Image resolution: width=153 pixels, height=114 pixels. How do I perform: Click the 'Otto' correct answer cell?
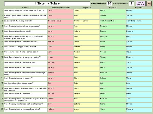click(61, 84)
